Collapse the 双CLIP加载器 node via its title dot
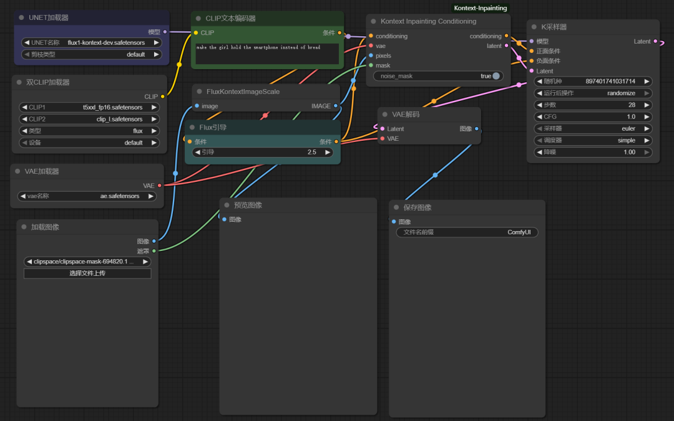Image resolution: width=674 pixels, height=421 pixels. tap(19, 82)
